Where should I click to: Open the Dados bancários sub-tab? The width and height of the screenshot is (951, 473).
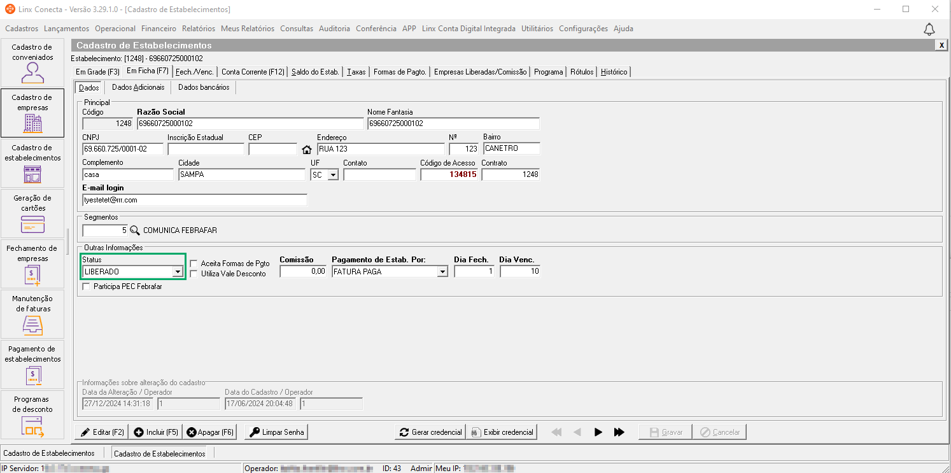pos(204,87)
